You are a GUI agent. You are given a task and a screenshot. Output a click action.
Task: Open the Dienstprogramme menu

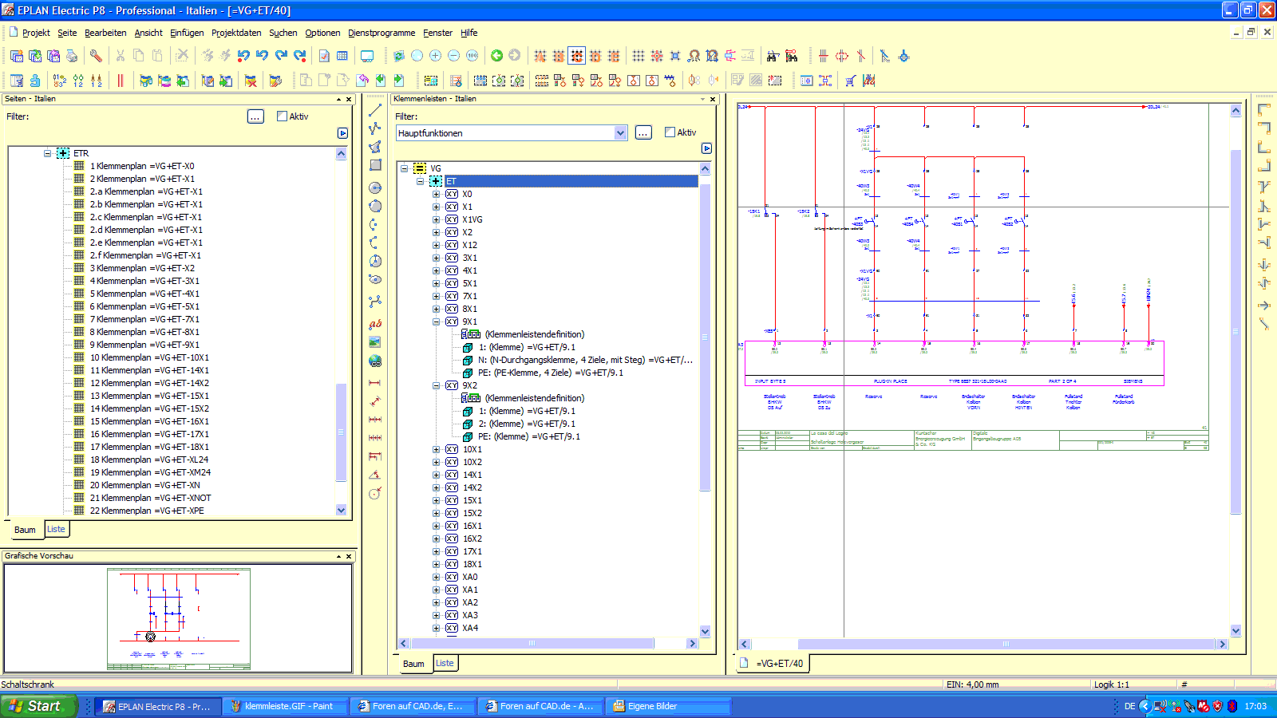382,33
